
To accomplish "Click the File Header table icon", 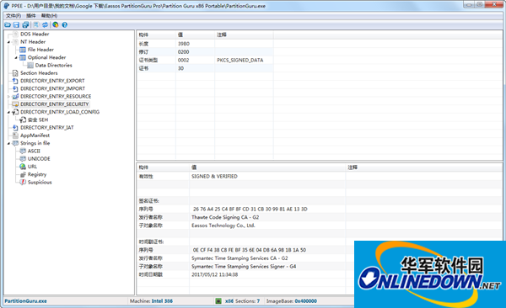I will (23, 50).
